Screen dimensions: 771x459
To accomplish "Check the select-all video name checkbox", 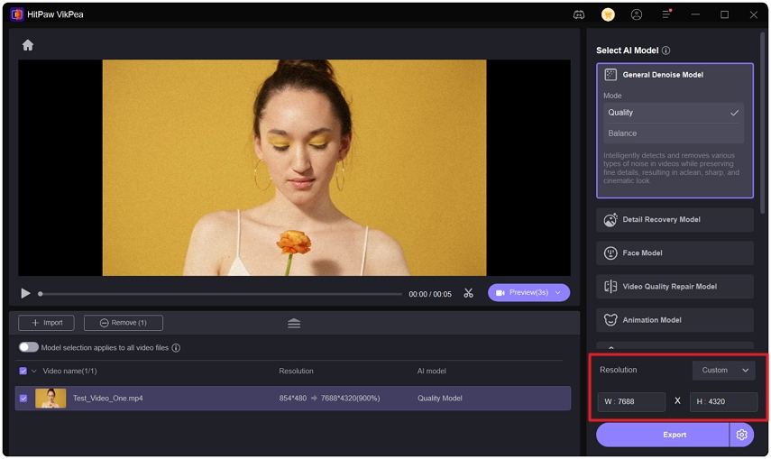I will (x=23, y=371).
